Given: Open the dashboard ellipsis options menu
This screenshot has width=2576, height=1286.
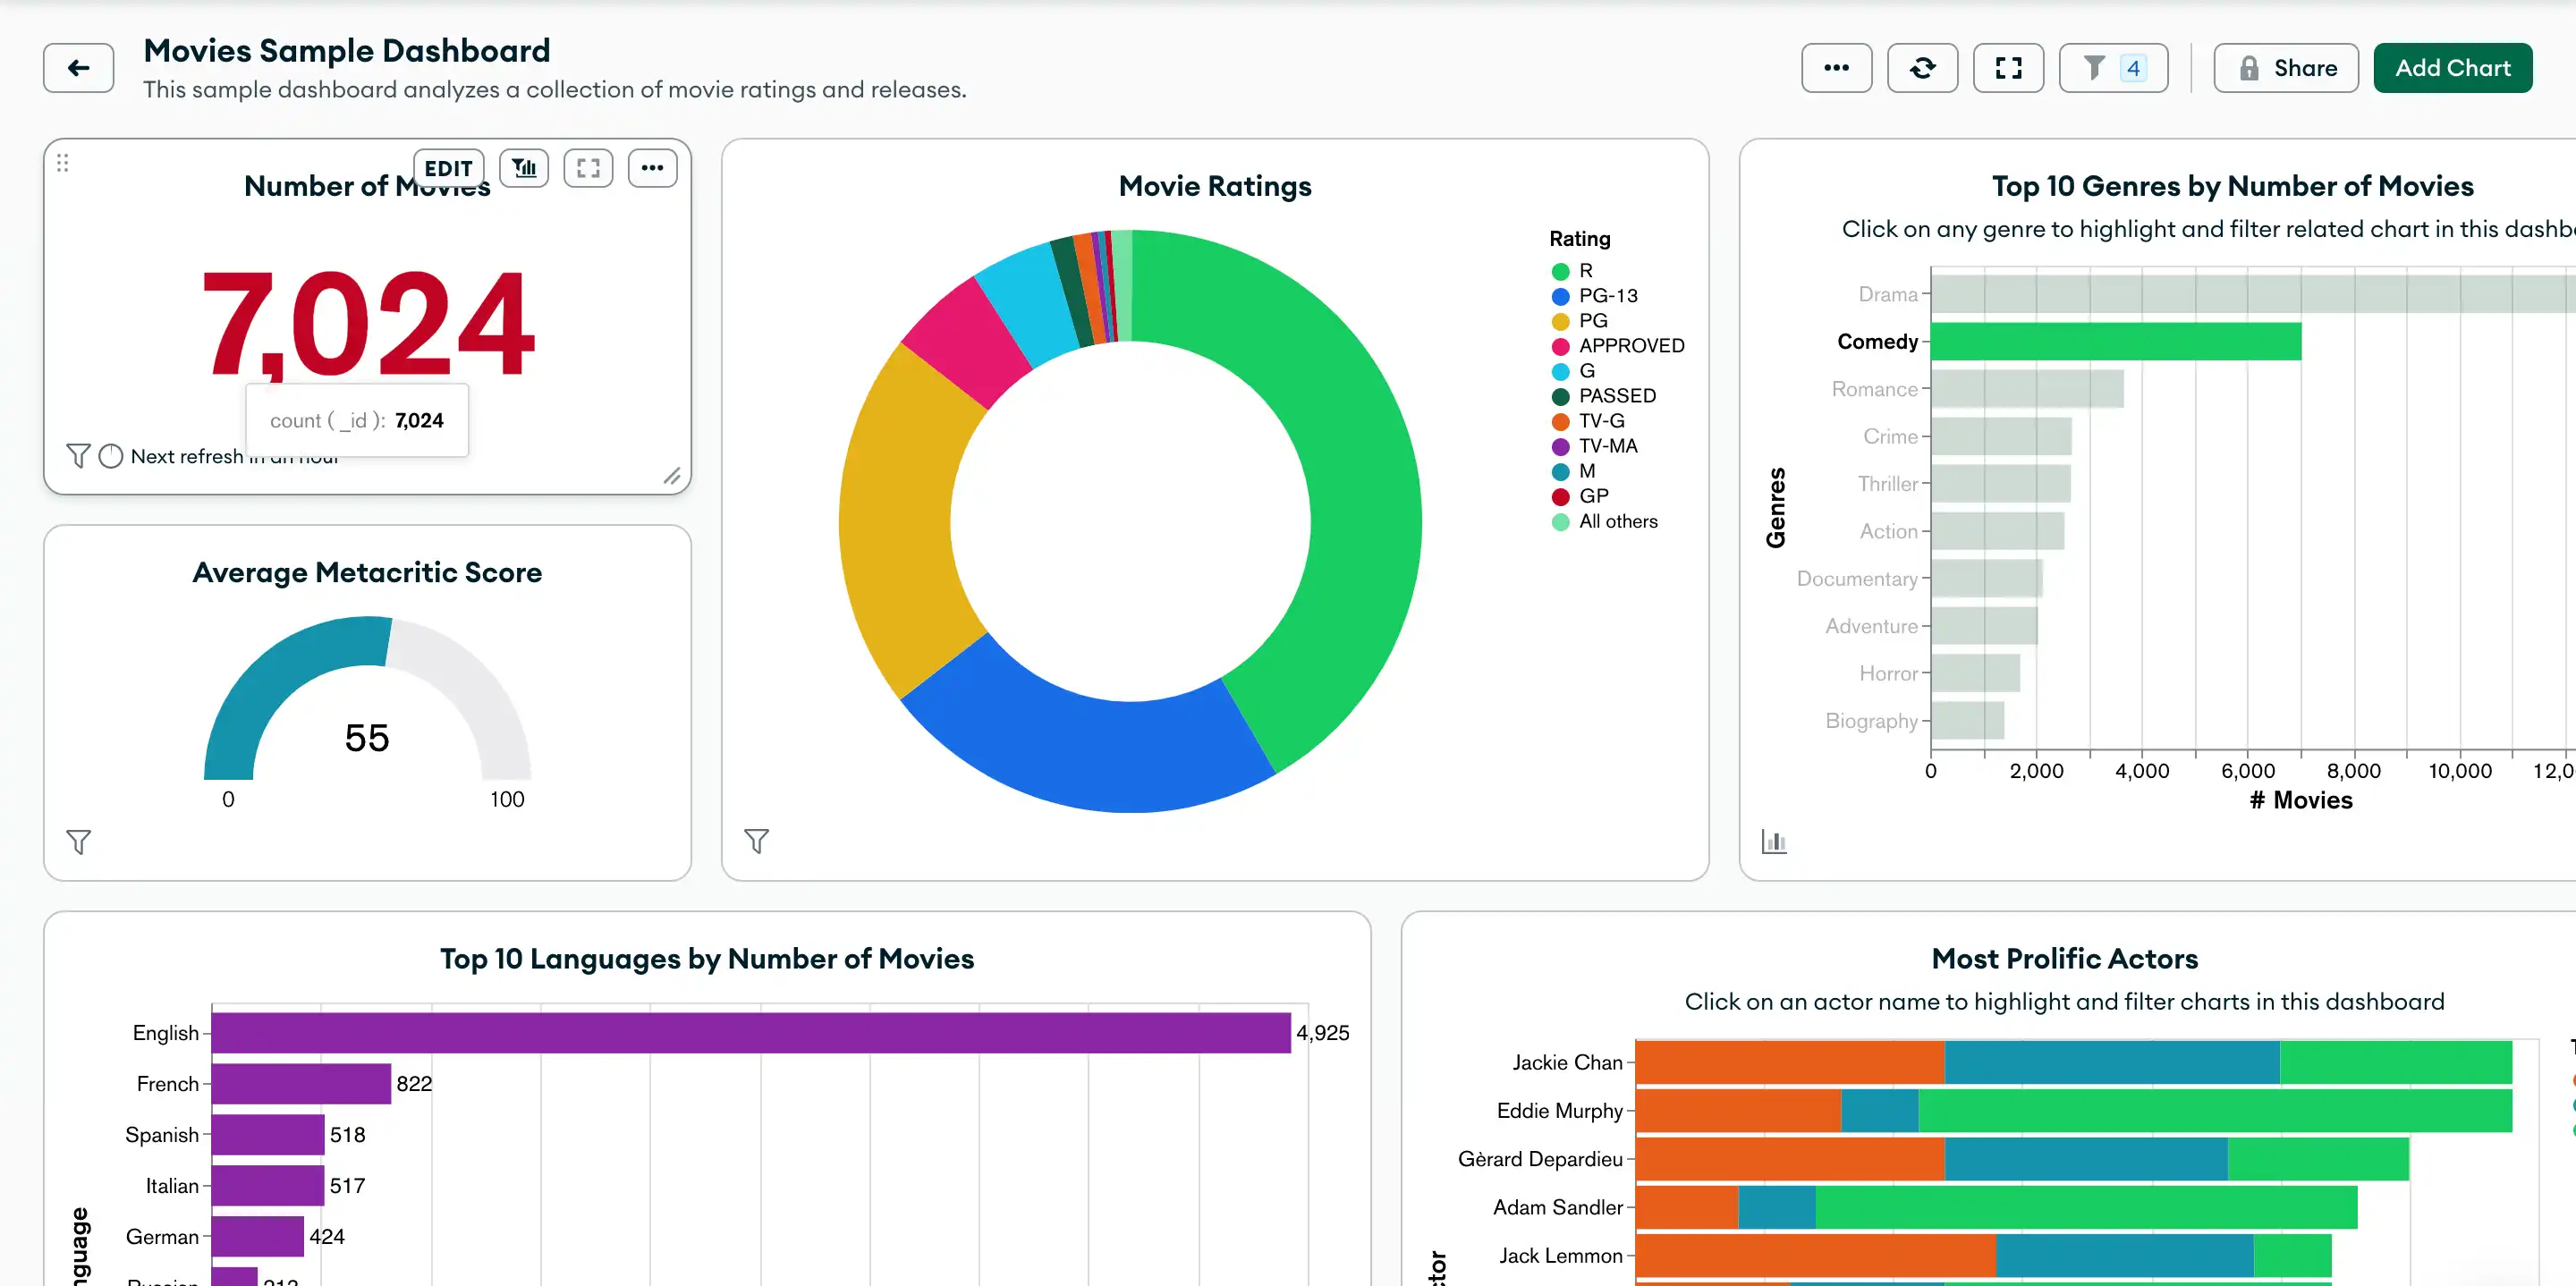Looking at the screenshot, I should pyautogui.click(x=1836, y=67).
